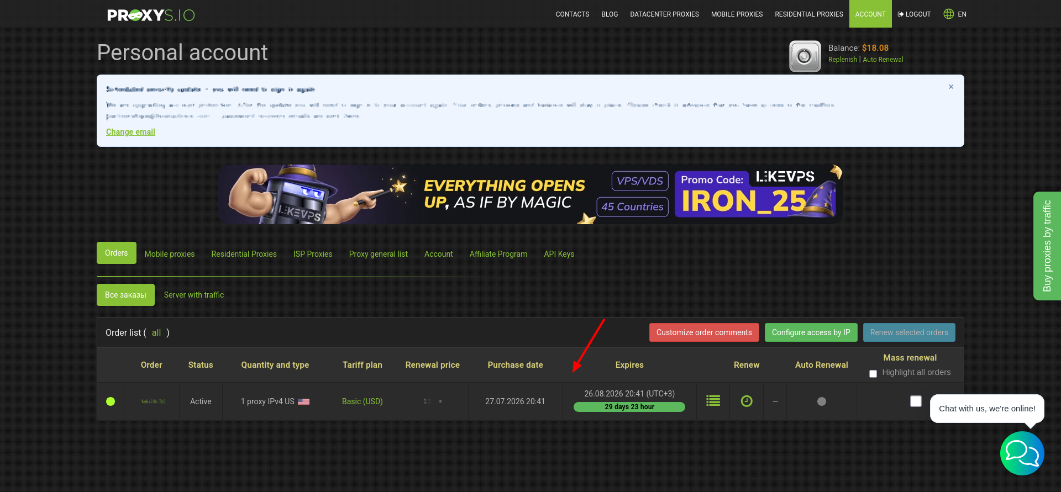Click the Account top menu item
This screenshot has height=492, width=1061.
click(x=870, y=14)
